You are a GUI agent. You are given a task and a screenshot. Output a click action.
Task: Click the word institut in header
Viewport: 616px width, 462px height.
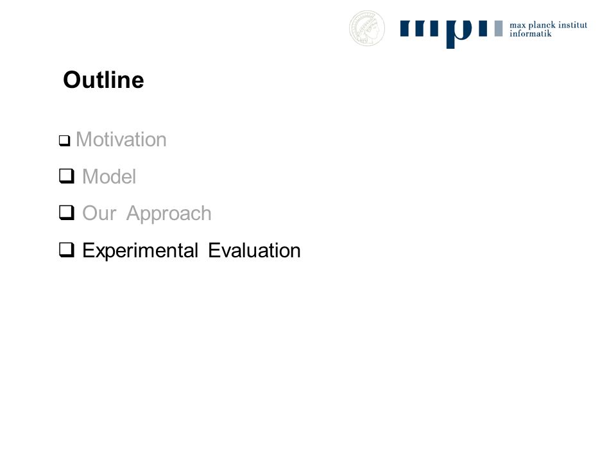[x=573, y=25]
